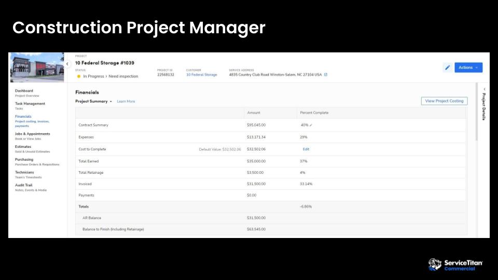
Task: Open the Project Summary dropdown
Action: (x=94, y=101)
